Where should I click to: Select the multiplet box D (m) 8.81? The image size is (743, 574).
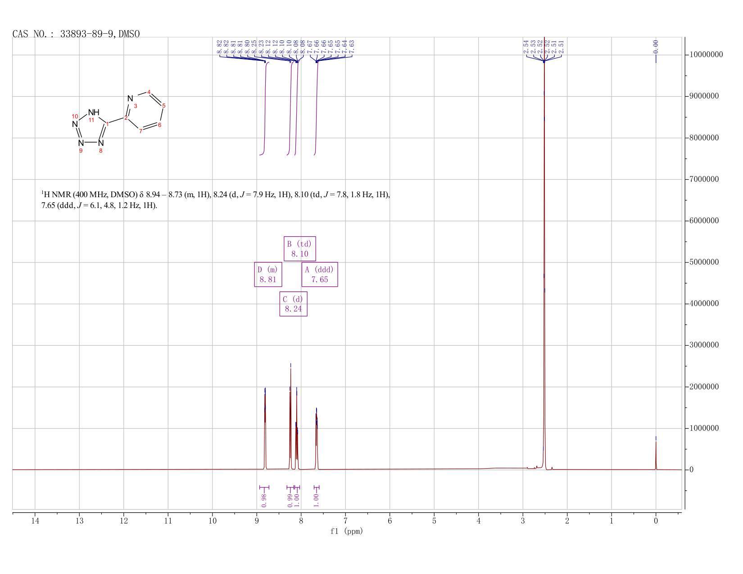point(268,275)
